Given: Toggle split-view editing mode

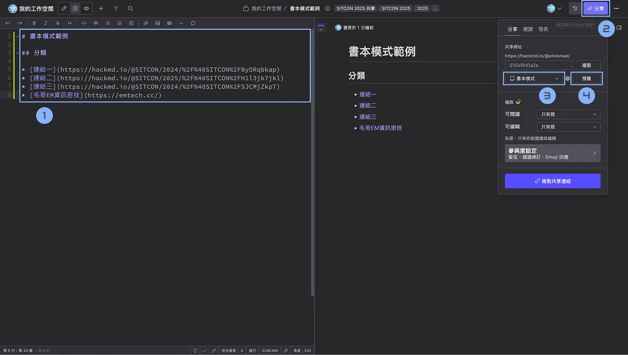Looking at the screenshot, I should tap(75, 8).
